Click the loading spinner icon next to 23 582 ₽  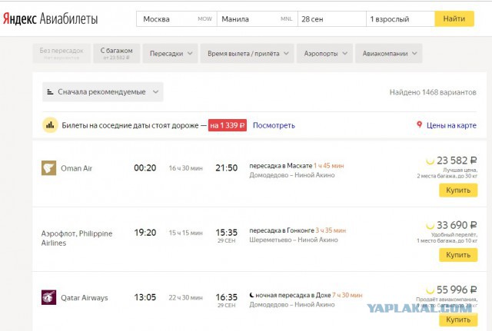(x=430, y=161)
